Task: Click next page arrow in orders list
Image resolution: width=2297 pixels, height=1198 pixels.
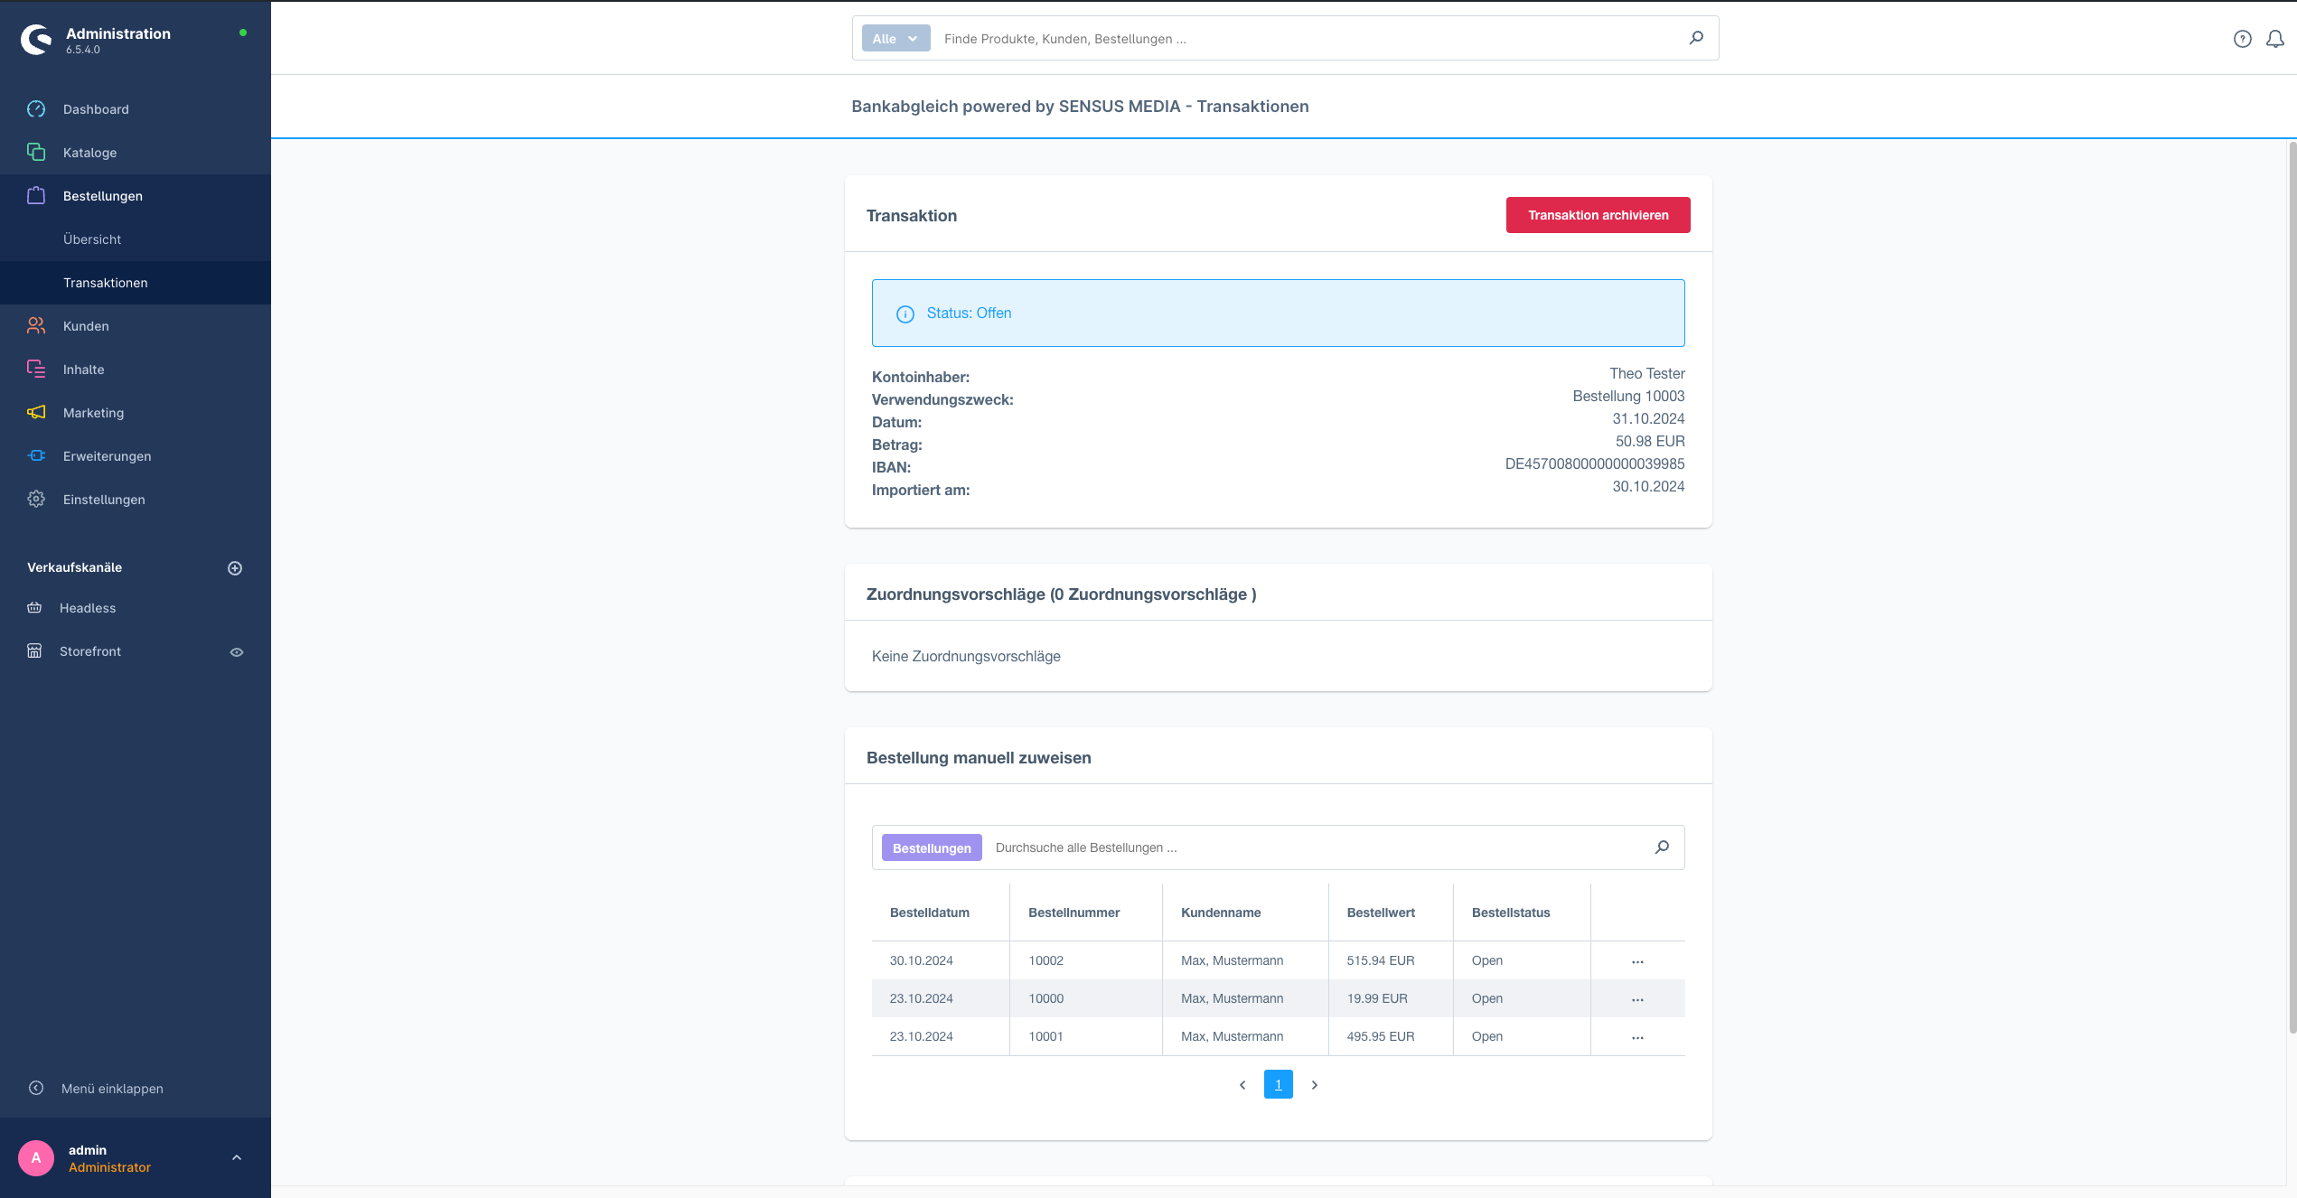Action: coord(1314,1084)
